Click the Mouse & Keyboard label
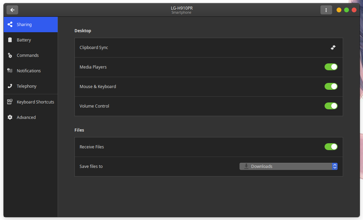 (x=98, y=86)
